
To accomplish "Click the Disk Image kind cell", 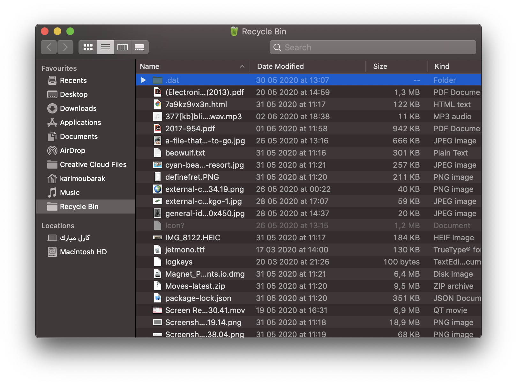I will pos(453,274).
